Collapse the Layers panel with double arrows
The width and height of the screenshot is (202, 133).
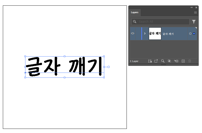click(x=192, y=7)
